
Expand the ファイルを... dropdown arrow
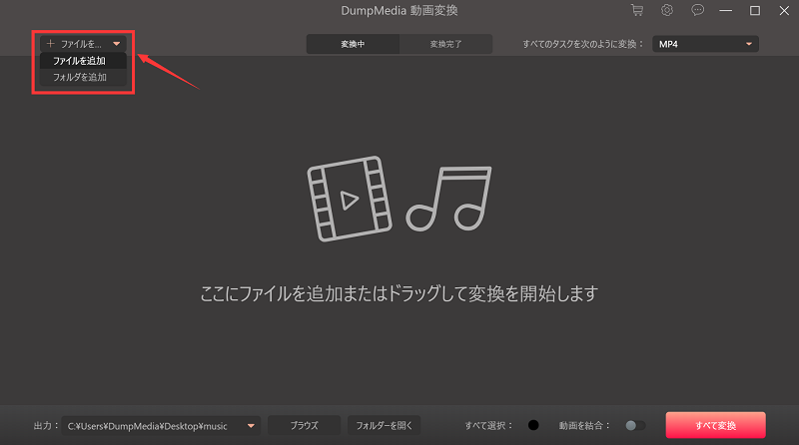117,44
